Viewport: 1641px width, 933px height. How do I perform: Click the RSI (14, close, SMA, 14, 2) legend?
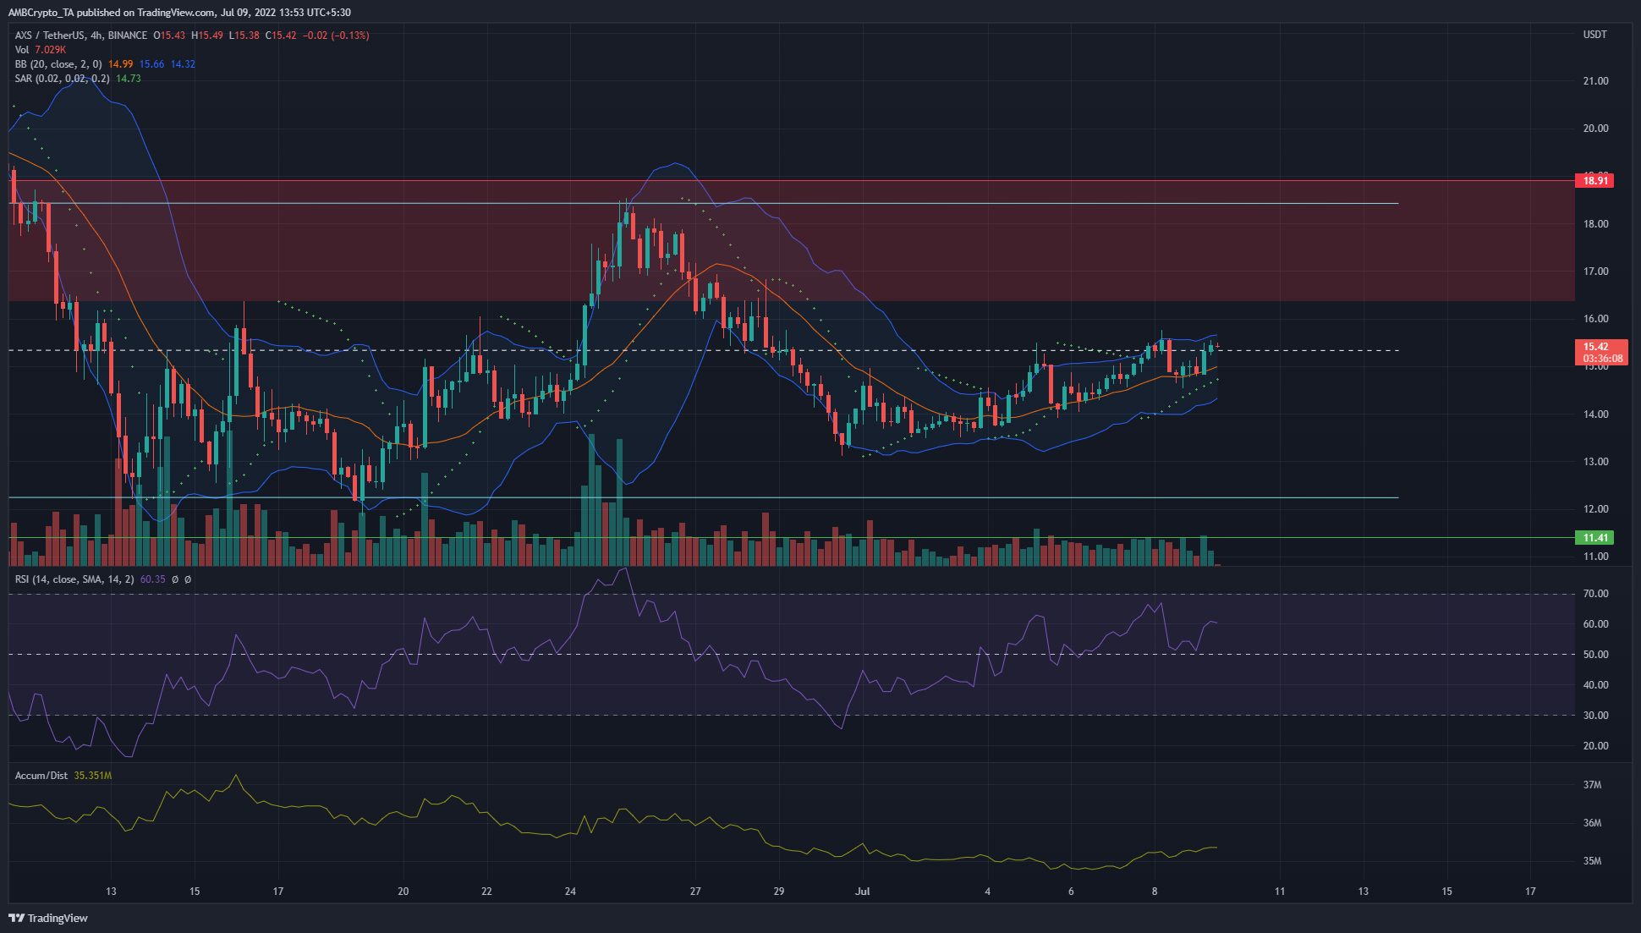(x=74, y=579)
